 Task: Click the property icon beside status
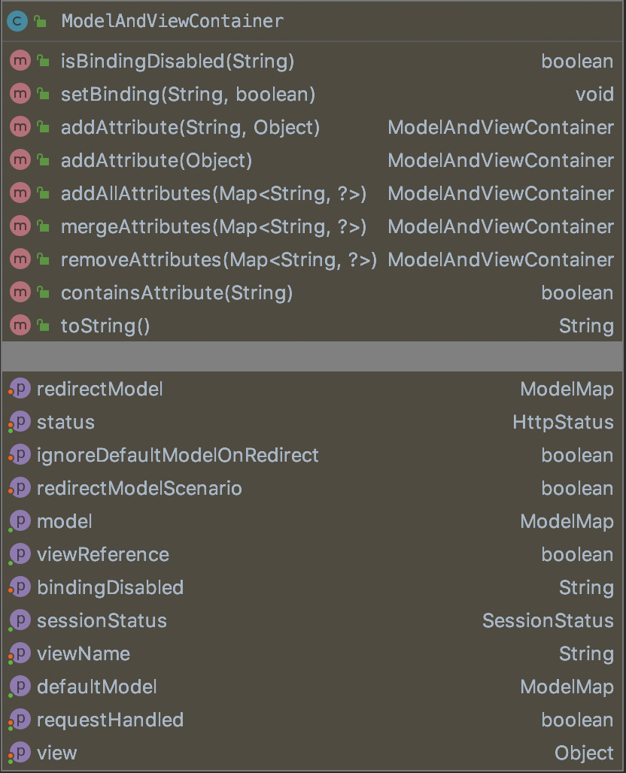tap(20, 422)
